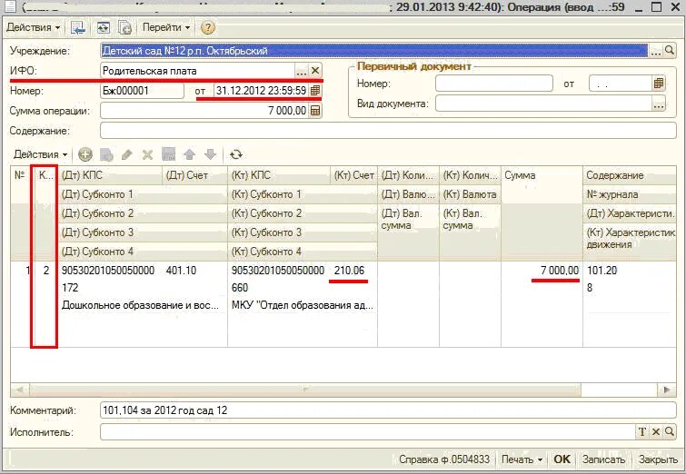Click the Исполнитель T icon

pyautogui.click(x=641, y=431)
